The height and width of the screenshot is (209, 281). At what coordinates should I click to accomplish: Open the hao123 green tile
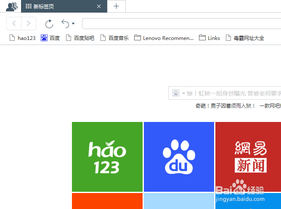(x=107, y=157)
